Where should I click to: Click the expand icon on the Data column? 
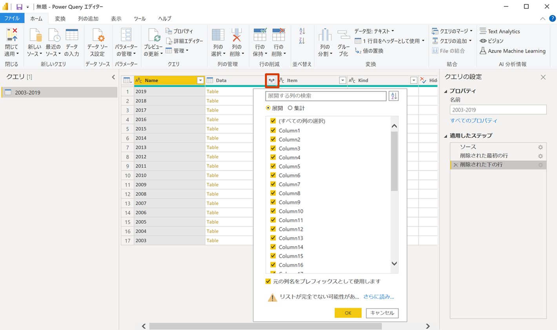[x=272, y=80]
